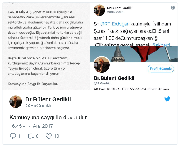The image size is (181, 148).
Task: Click the Dr.Bülent Gedikli profile name heading
Action: (114, 78)
